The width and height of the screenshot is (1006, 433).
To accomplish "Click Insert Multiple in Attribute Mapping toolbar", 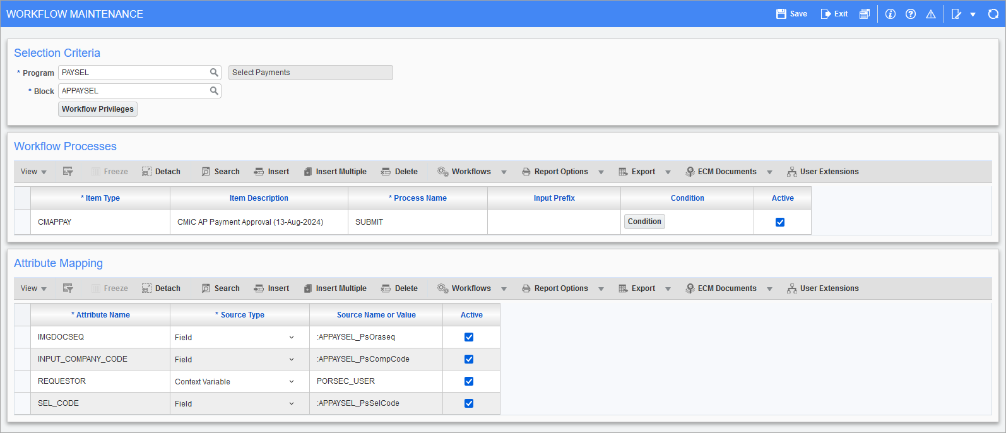I will click(x=335, y=288).
